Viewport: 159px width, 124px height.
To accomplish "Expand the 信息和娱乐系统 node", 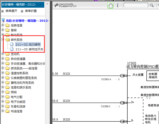I will click(x=3, y=87).
